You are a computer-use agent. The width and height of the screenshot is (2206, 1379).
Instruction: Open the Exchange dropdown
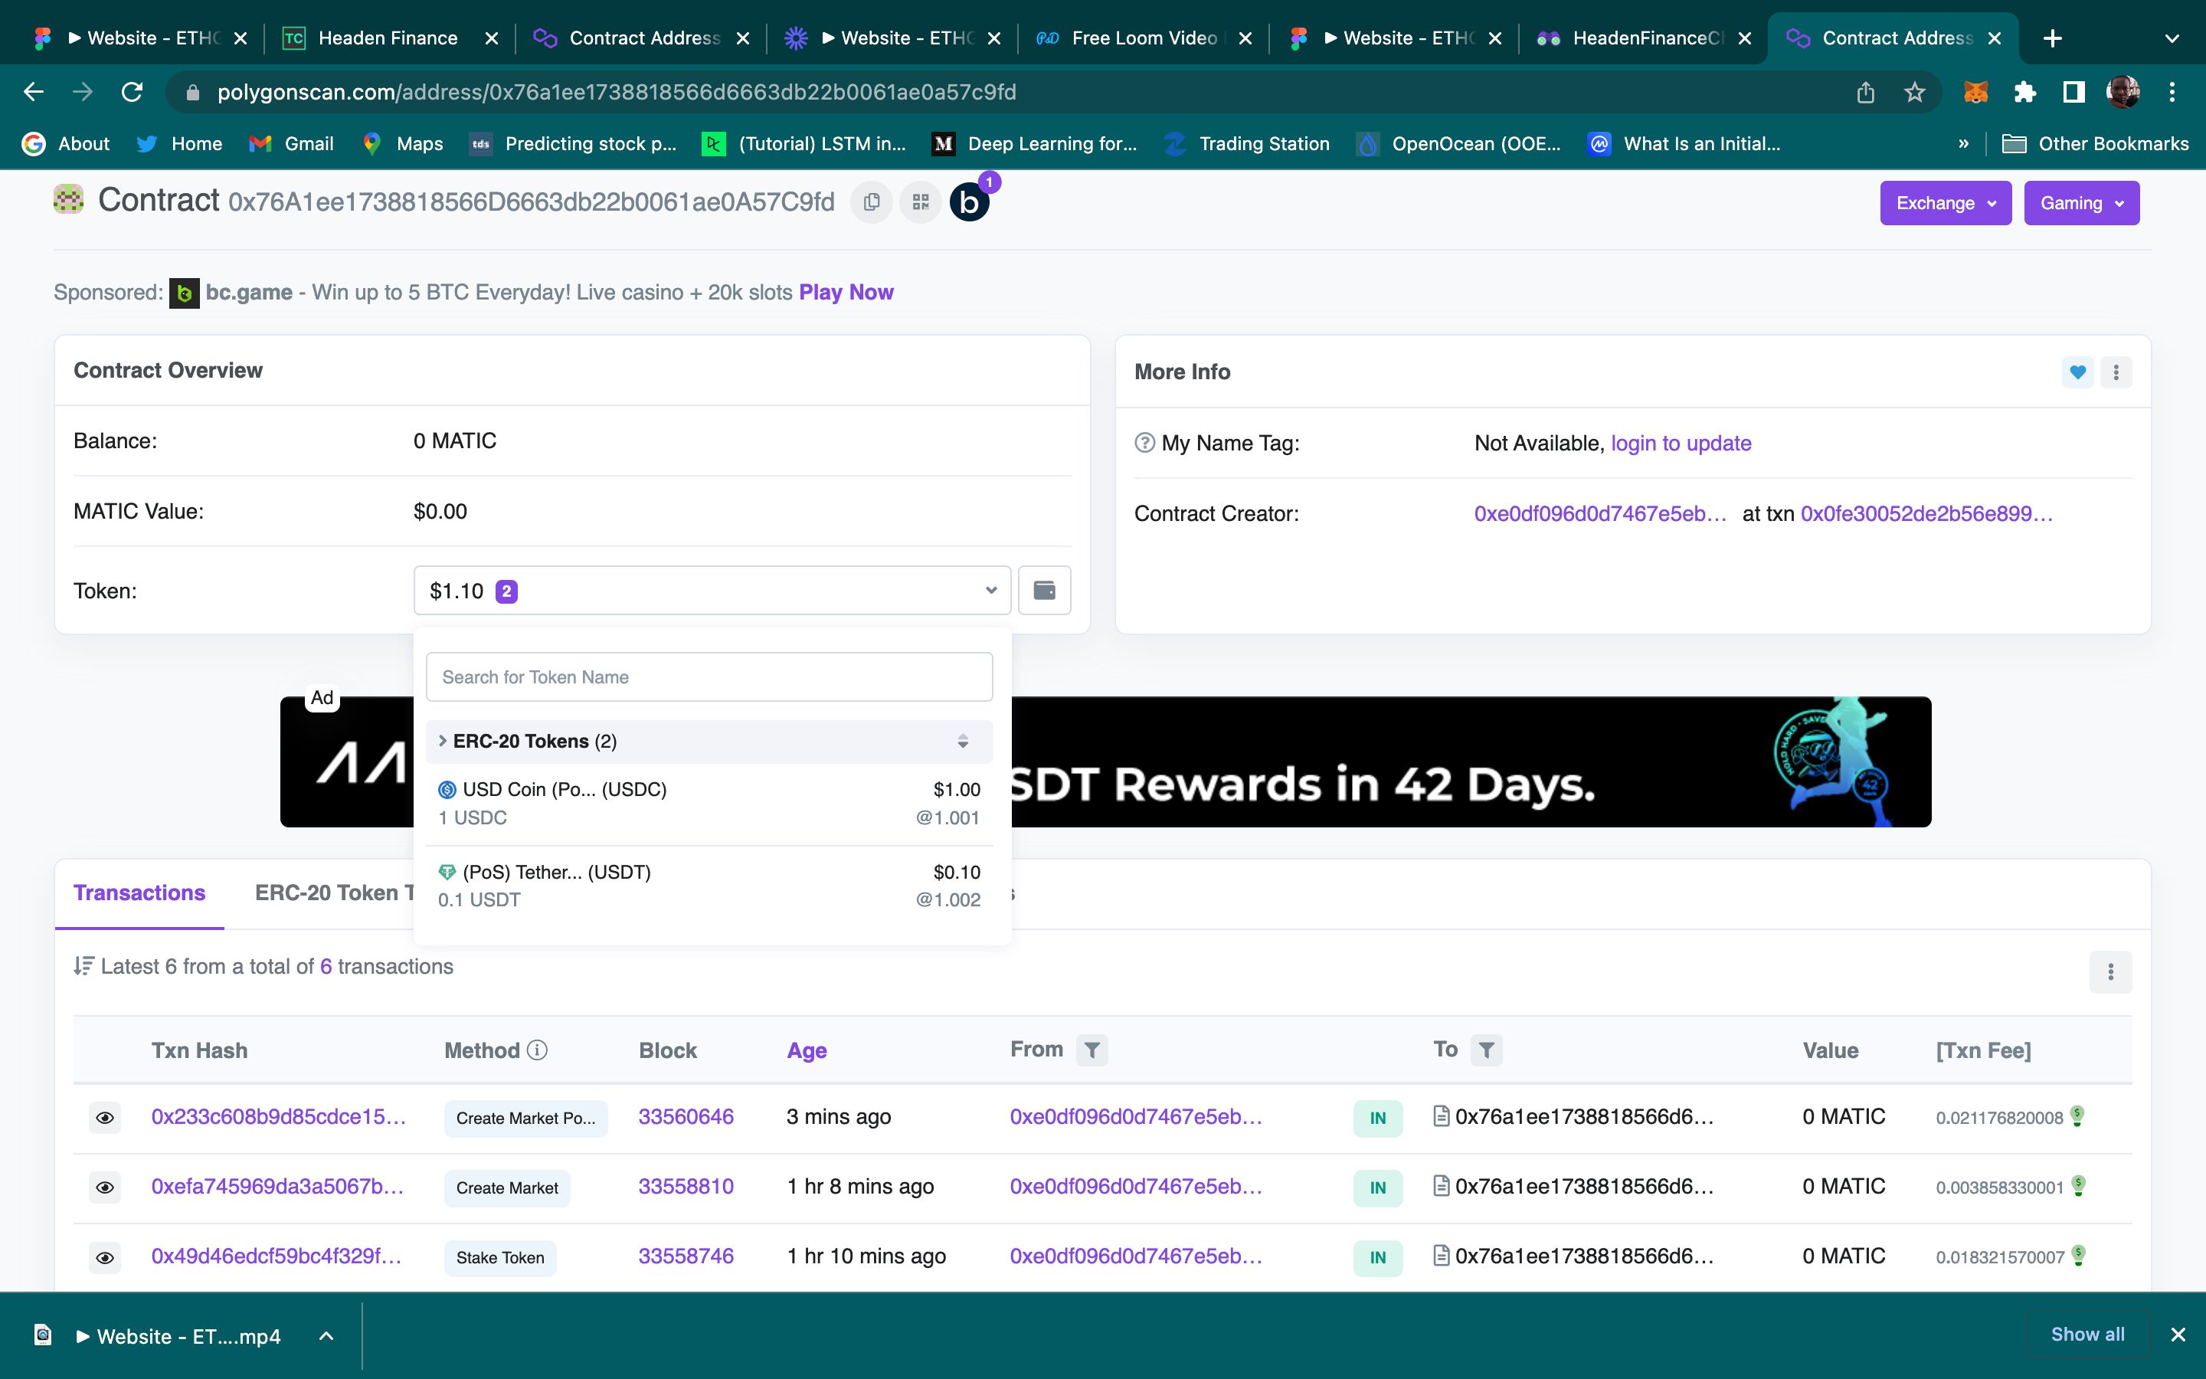coord(1946,202)
